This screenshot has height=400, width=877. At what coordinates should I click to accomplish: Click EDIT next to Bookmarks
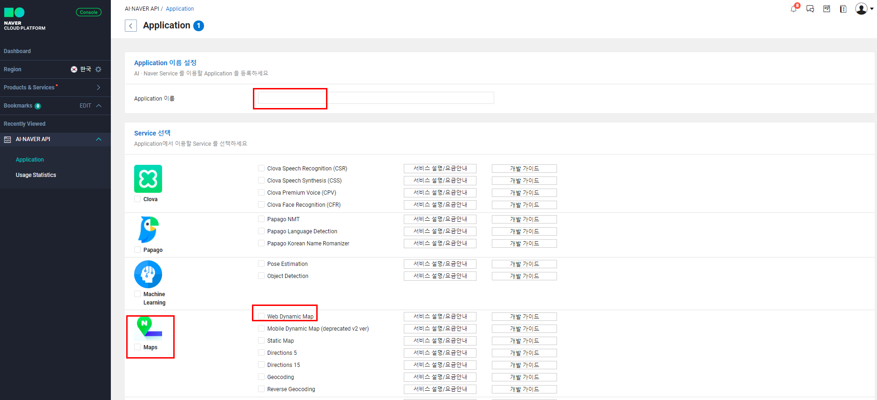coord(85,106)
